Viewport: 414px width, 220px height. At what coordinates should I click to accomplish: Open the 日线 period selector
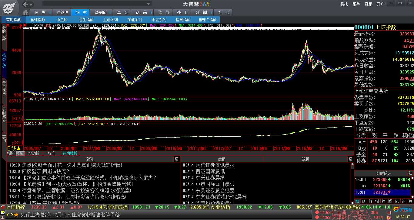[x=14, y=148]
